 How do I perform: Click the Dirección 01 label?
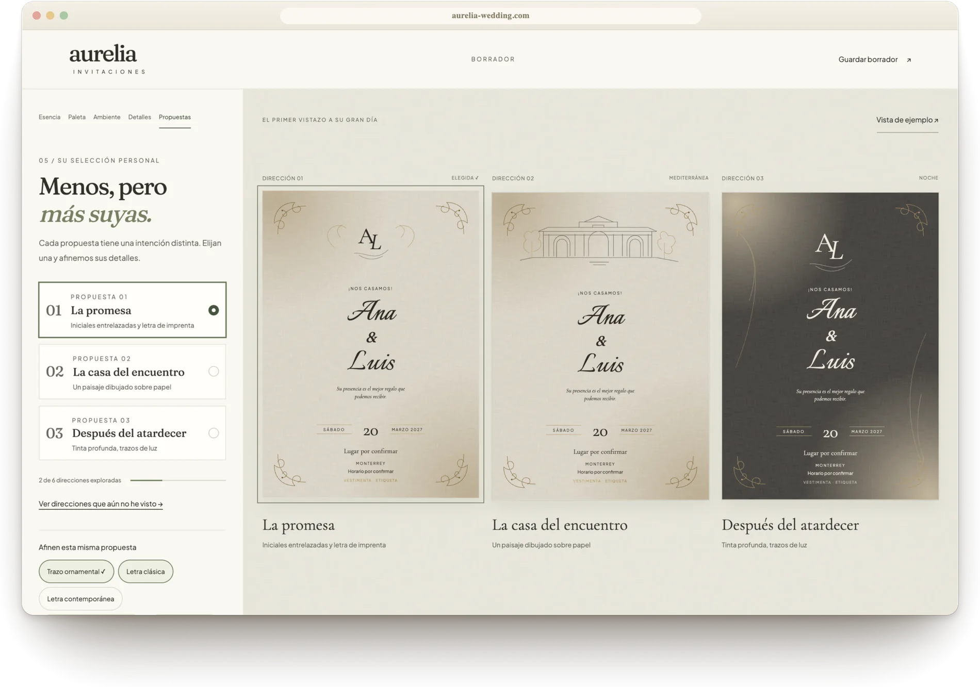pos(283,178)
